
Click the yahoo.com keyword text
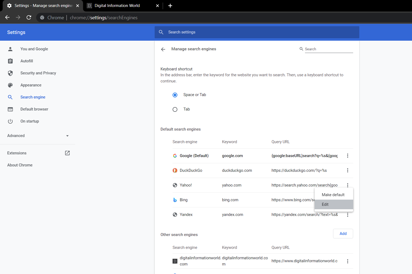pos(232,185)
